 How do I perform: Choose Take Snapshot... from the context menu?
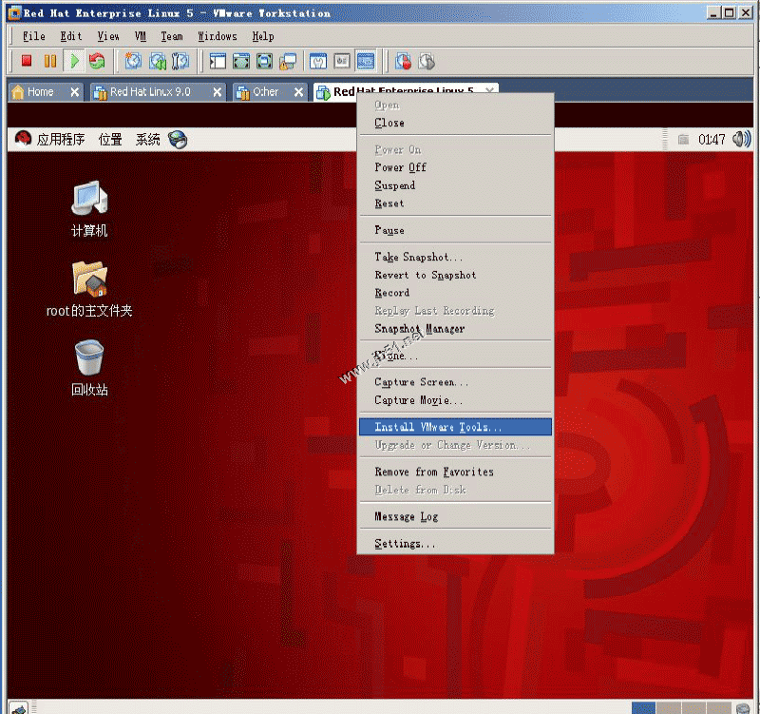point(455,257)
